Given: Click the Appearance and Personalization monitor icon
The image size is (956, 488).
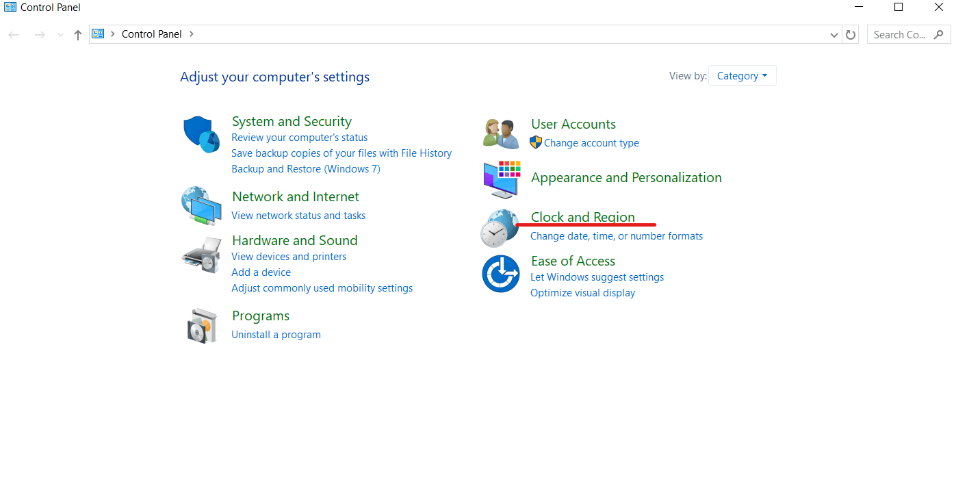Looking at the screenshot, I should point(501,180).
